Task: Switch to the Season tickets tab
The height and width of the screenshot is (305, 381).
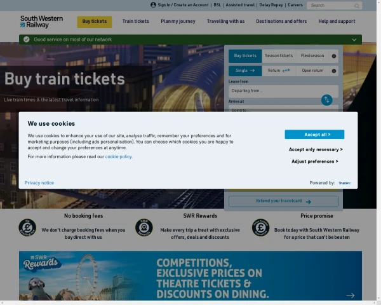Action: click(279, 56)
